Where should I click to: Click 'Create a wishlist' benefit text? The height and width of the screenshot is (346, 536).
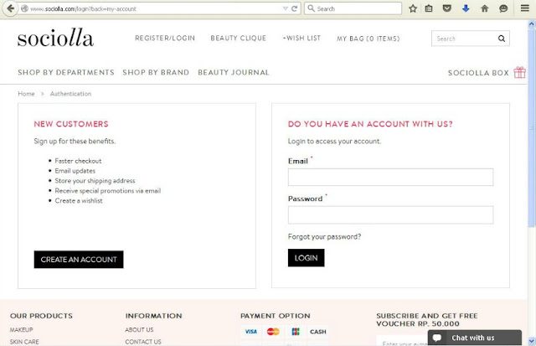[79, 201]
